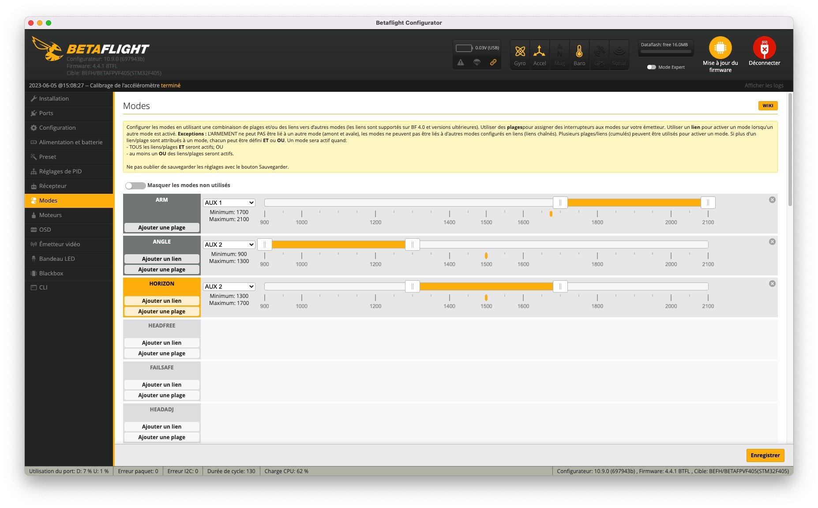This screenshot has width=818, height=508.
Task: Click the Charge CPU status bar entry
Action: click(286, 471)
